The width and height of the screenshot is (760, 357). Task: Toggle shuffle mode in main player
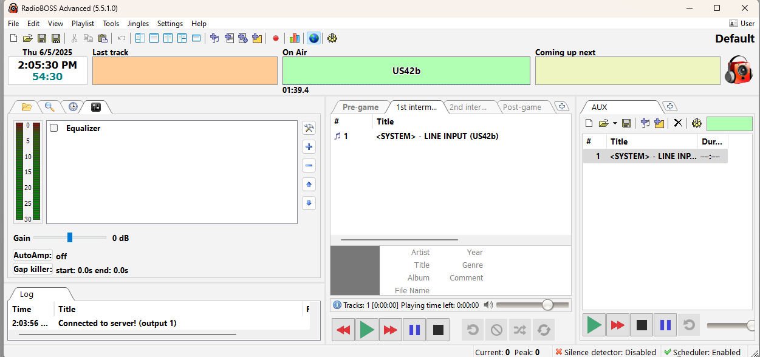pos(520,330)
